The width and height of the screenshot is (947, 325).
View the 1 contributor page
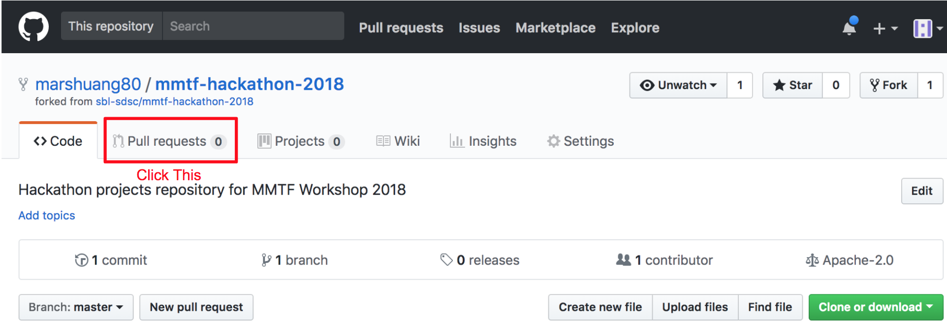coord(664,260)
